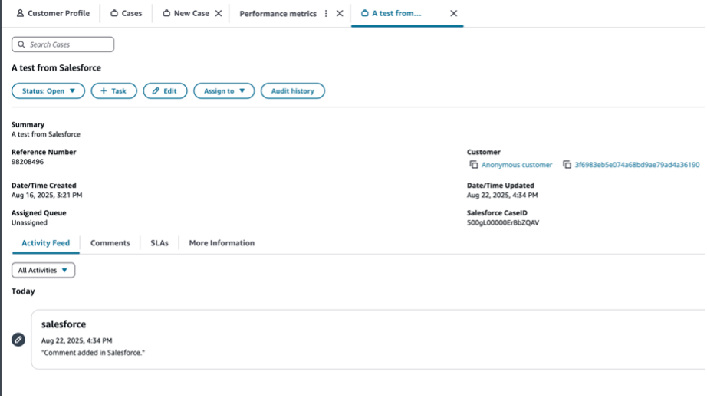Click the magnifier icon in Search Cases
Screen dimensions: 707x398
coord(21,44)
